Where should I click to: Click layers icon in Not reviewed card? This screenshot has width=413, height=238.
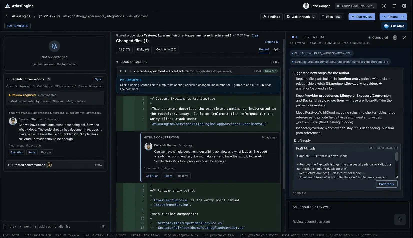point(54,46)
